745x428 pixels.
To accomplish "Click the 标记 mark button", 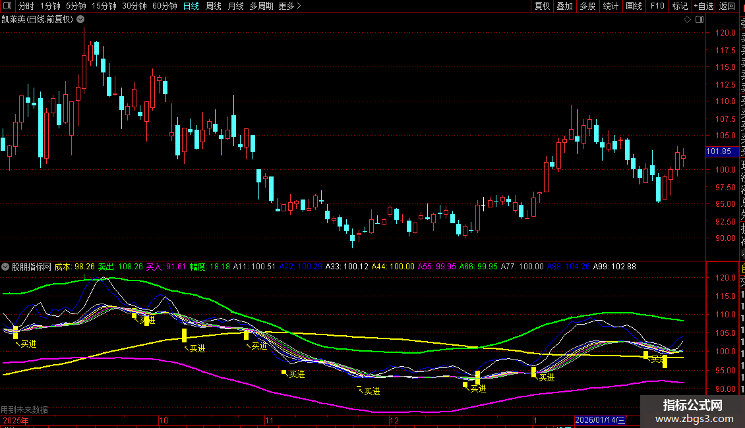I will coord(679,6).
